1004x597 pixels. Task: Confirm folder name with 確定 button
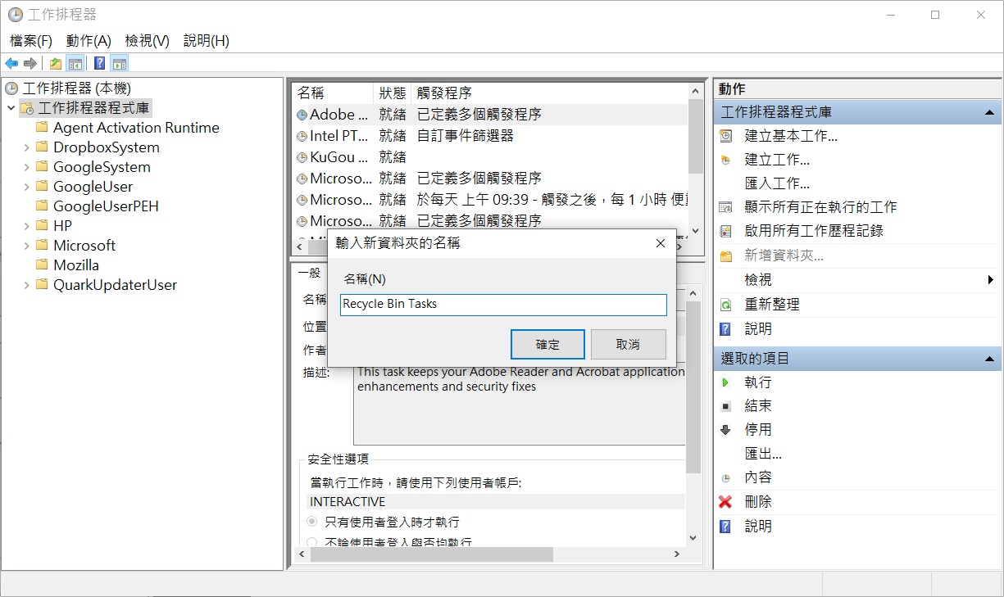(547, 345)
